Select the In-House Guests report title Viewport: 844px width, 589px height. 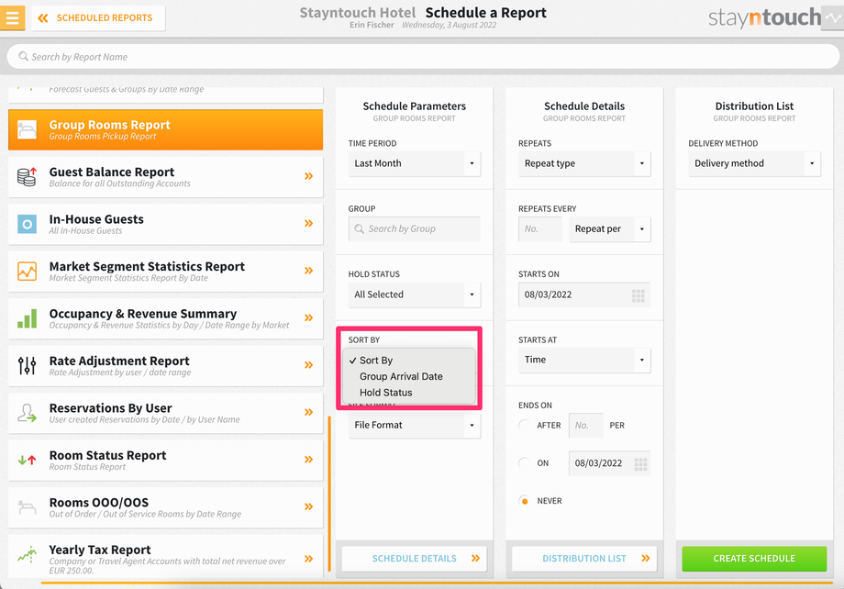coord(96,219)
